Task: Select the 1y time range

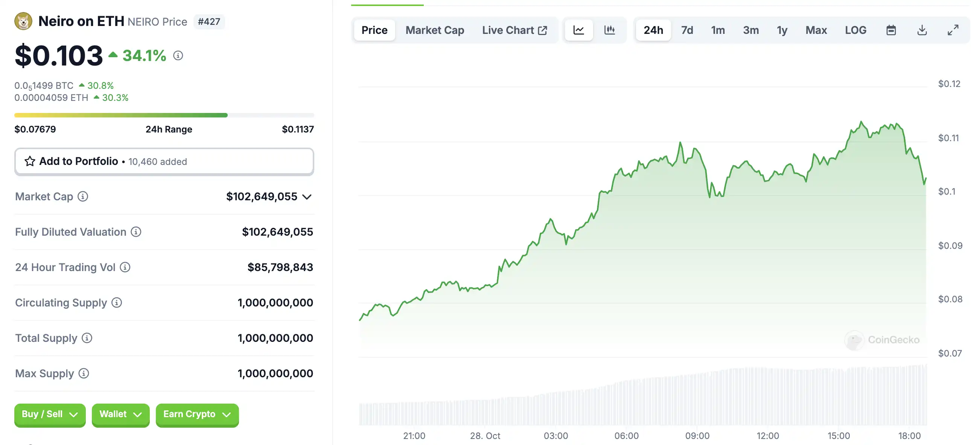Action: point(782,30)
